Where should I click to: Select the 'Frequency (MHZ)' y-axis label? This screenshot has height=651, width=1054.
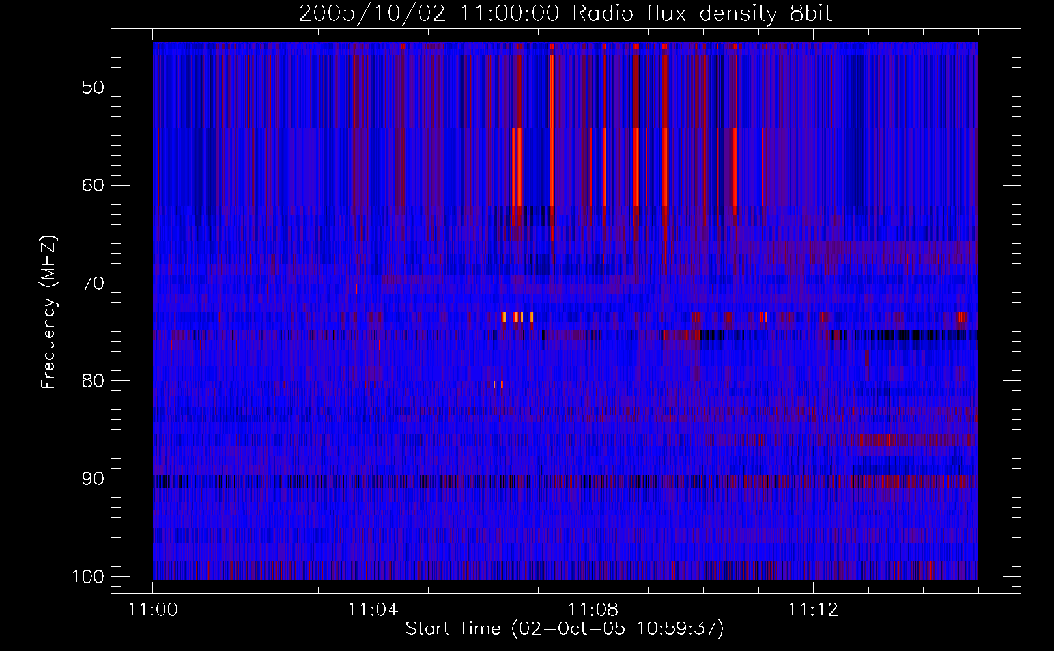49,312
